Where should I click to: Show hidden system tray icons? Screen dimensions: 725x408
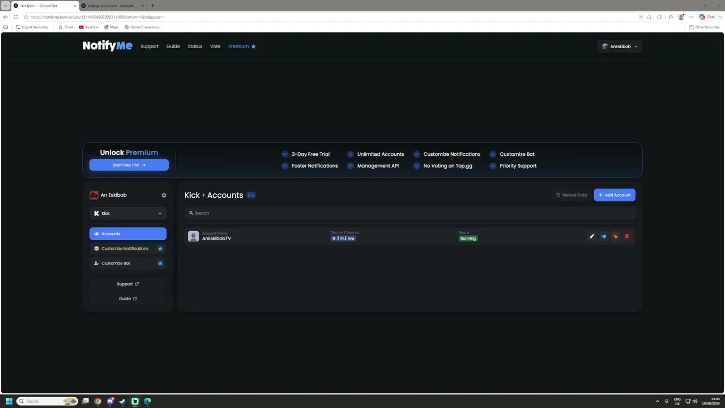pos(657,401)
